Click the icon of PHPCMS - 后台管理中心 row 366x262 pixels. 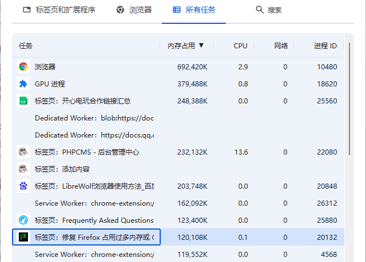click(23, 152)
